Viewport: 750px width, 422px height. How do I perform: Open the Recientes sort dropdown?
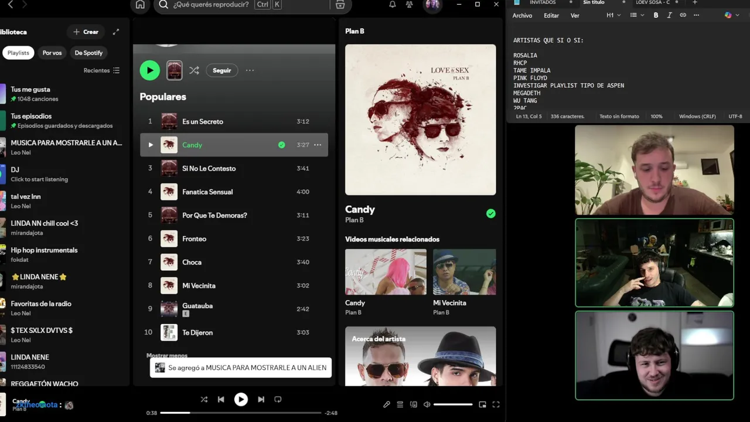pyautogui.click(x=102, y=70)
